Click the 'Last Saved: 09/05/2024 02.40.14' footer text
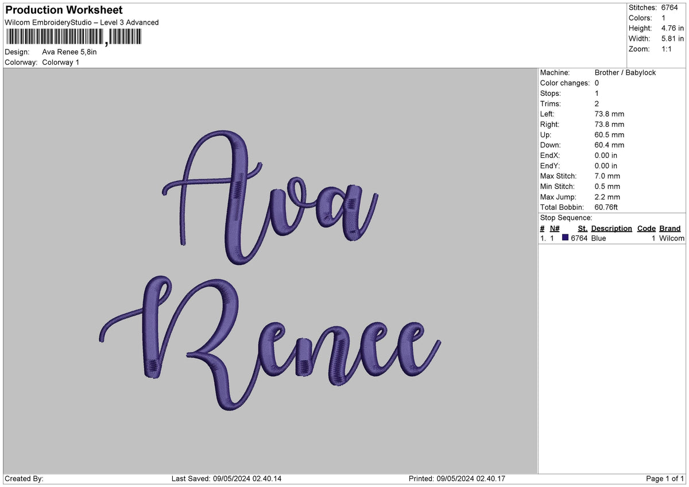The height and width of the screenshot is (487, 689). pyautogui.click(x=227, y=478)
